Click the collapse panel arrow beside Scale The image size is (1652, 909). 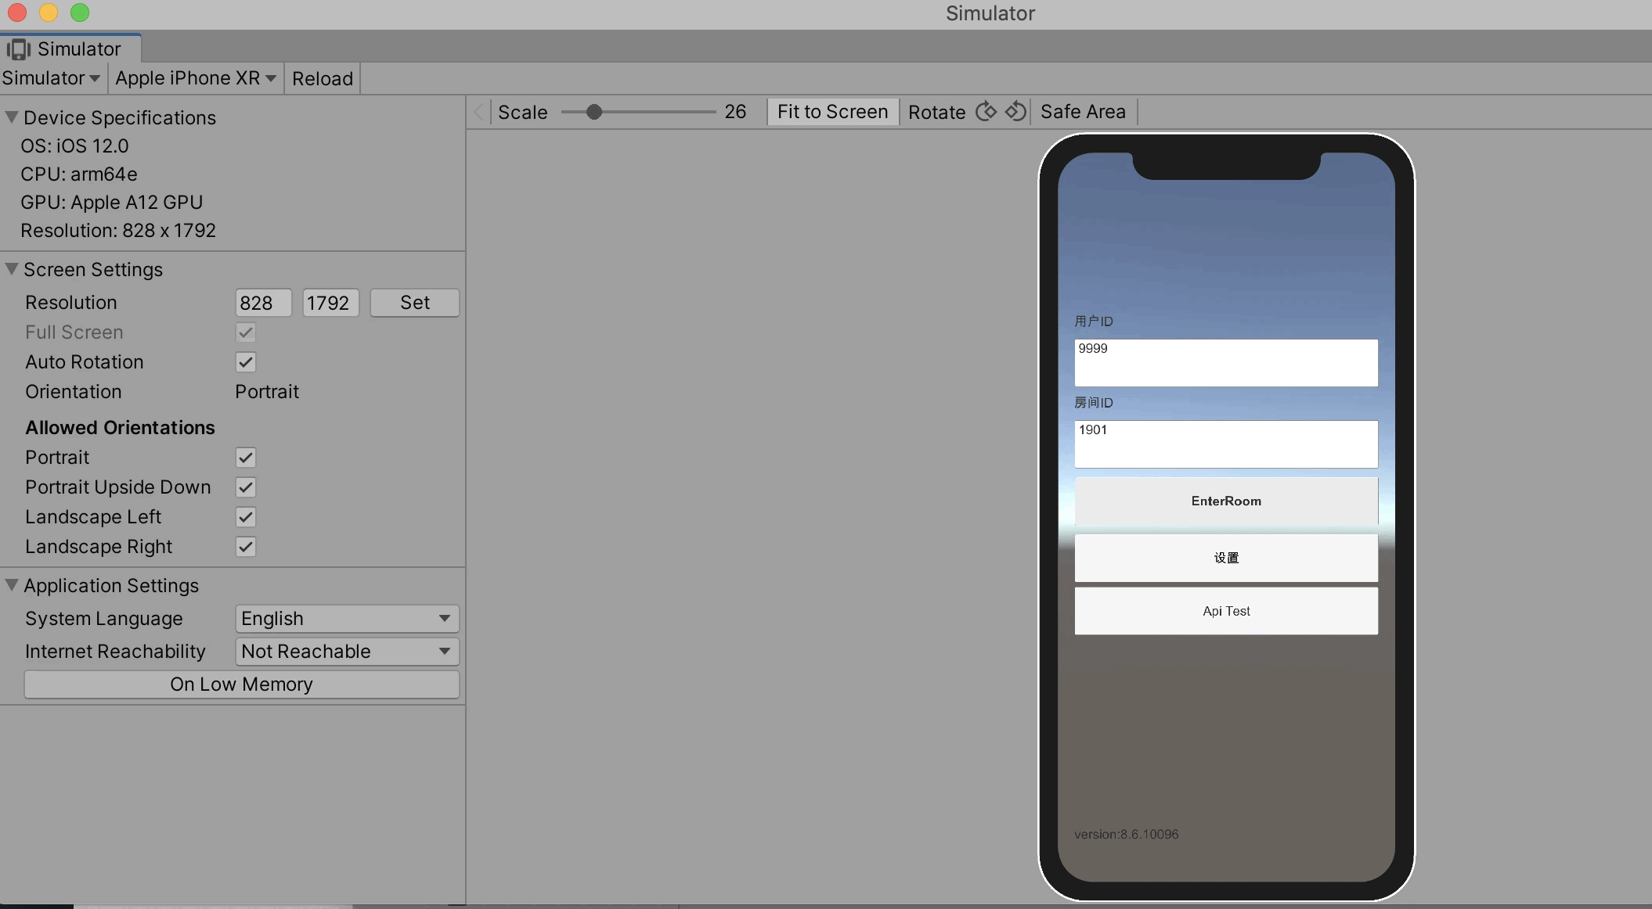point(479,112)
